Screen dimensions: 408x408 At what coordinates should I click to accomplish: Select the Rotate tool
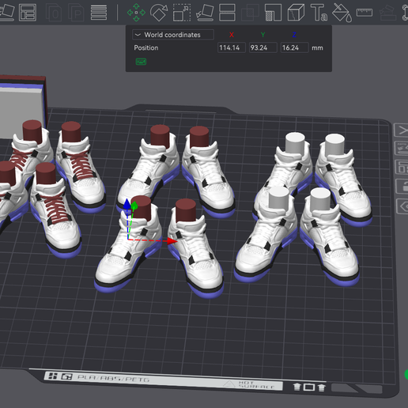[159, 12]
